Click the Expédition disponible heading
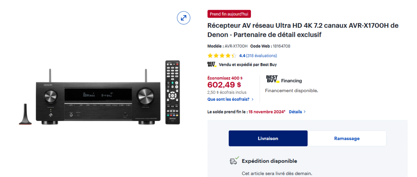 click(269, 161)
